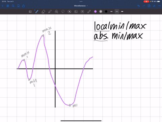This screenshot has width=162, height=122.
Task: Tap the home indicator bar
Action: (81, 121)
